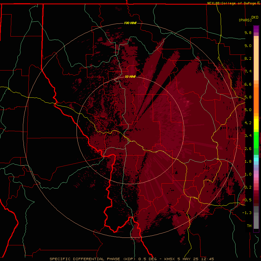Click the TH threshold label in legend
This screenshot has width=261, height=261.
click(249, 226)
